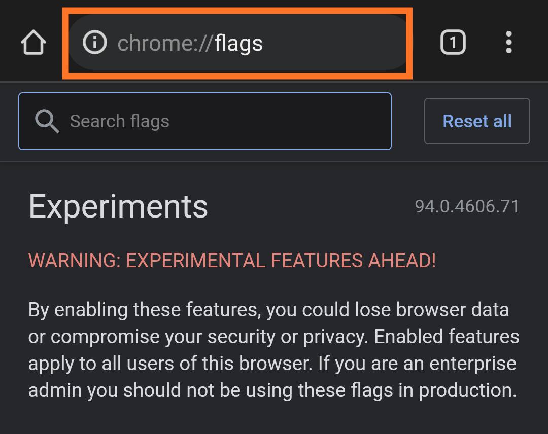Tap the URL text chrome://flags
Screen dimensions: 548x434
tap(190, 42)
